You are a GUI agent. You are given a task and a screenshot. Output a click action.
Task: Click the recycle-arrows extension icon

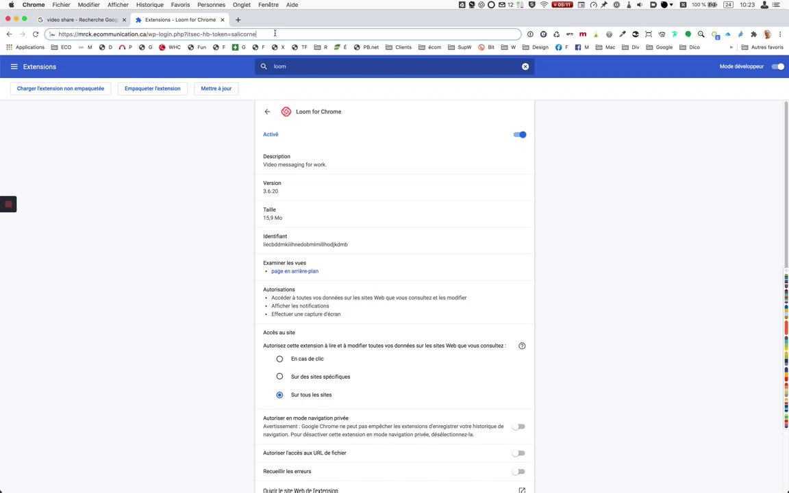pos(556,34)
